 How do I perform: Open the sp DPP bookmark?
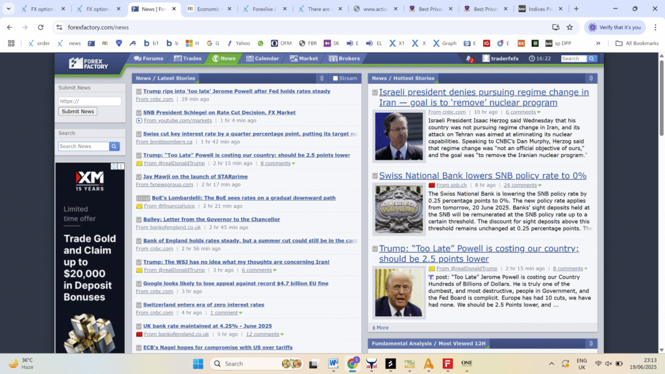tap(558, 44)
